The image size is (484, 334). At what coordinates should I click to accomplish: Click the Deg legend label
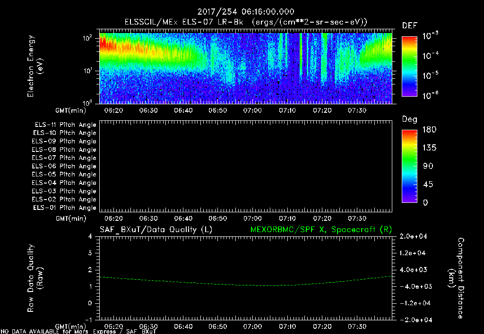(x=410, y=119)
